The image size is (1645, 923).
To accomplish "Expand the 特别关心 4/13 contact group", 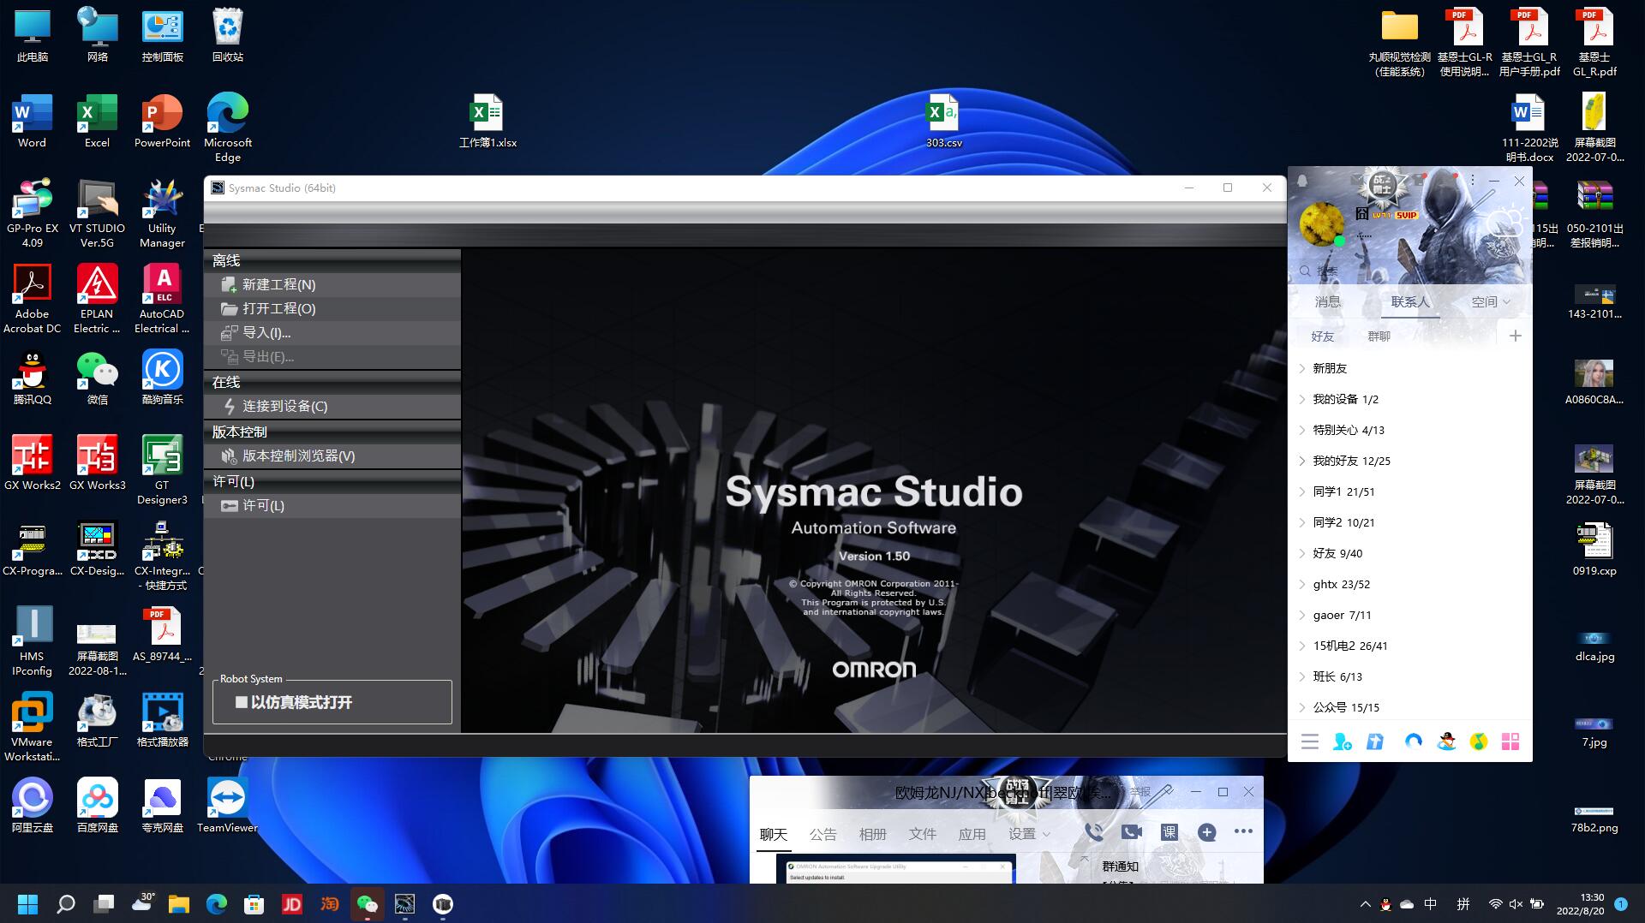I will point(1348,430).
